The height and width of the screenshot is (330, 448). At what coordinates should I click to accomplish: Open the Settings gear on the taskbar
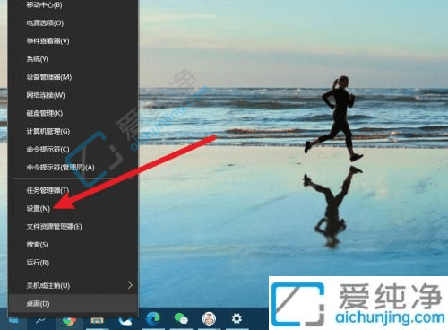(237, 318)
